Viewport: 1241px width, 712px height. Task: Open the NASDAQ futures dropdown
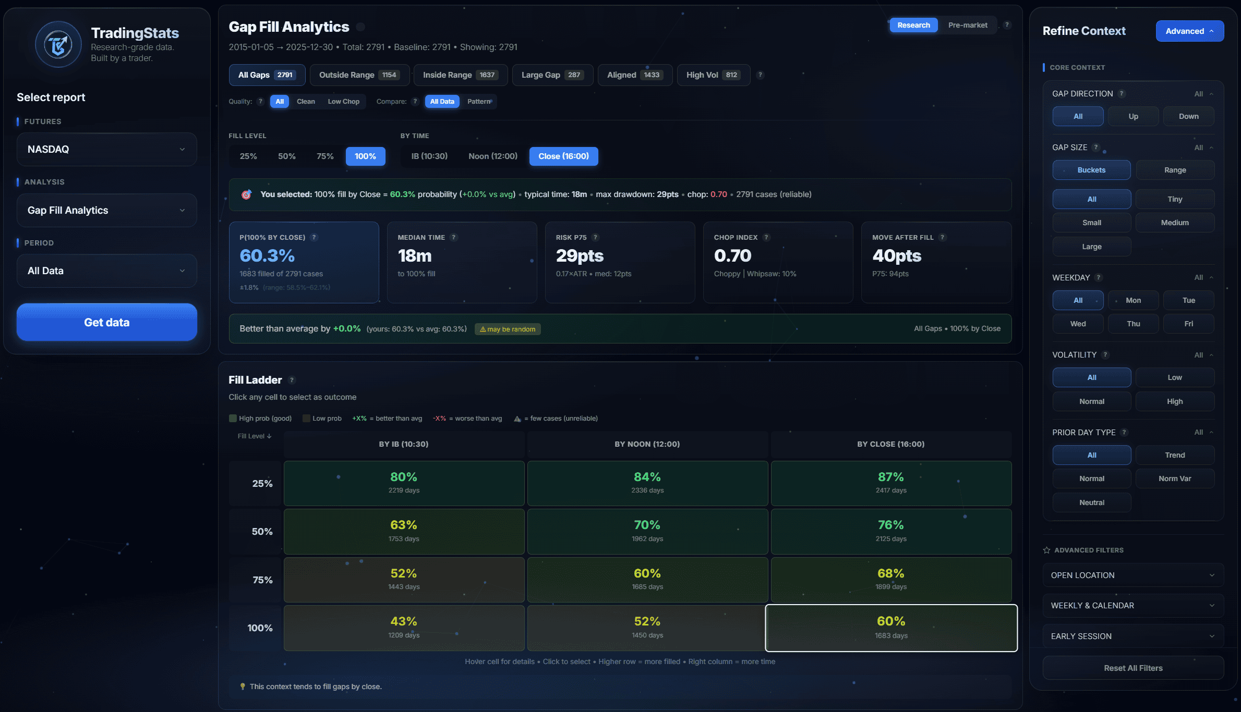pyautogui.click(x=106, y=150)
